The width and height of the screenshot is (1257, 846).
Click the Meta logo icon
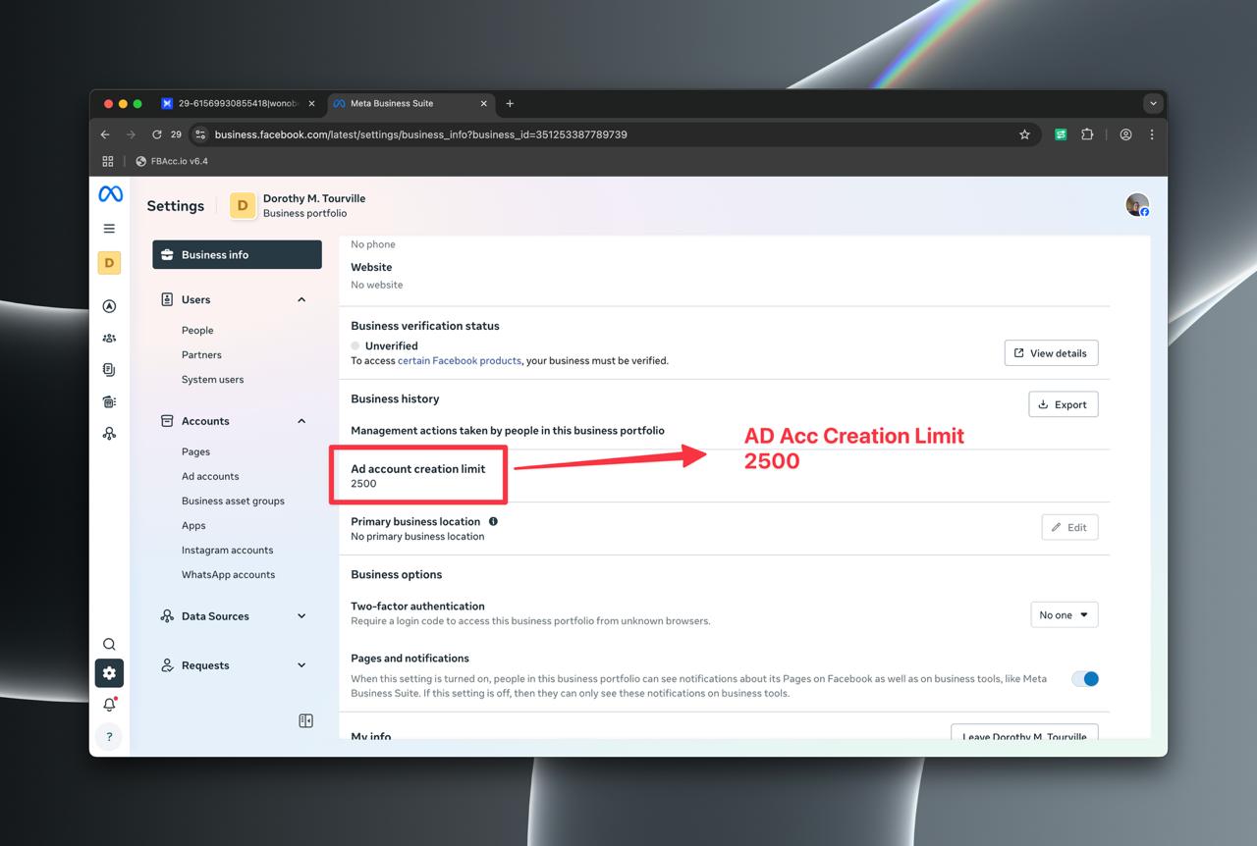point(110,194)
